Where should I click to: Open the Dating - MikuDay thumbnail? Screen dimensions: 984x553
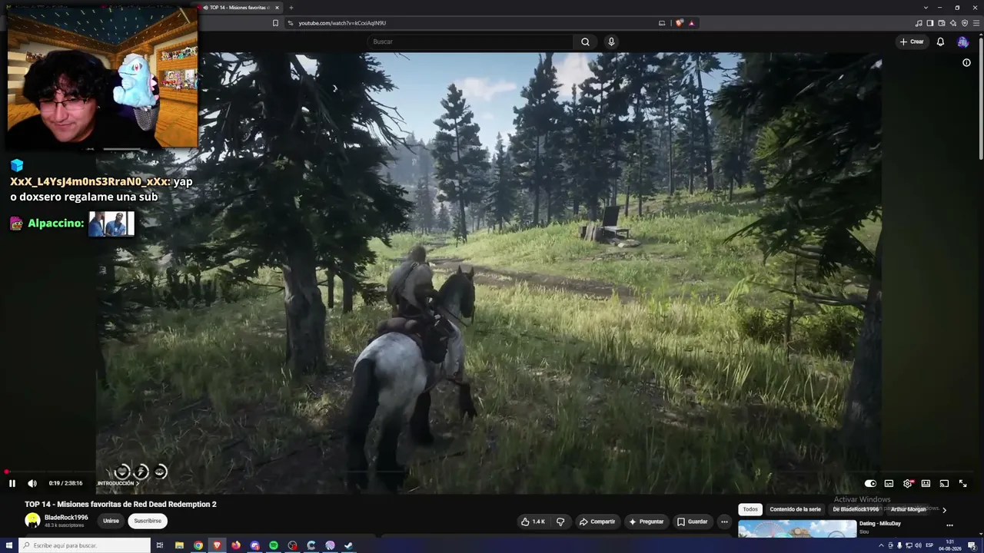click(x=797, y=529)
